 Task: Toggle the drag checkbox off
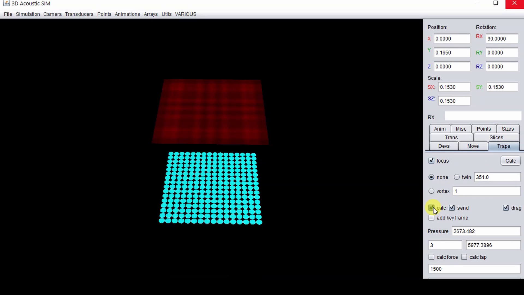click(506, 208)
